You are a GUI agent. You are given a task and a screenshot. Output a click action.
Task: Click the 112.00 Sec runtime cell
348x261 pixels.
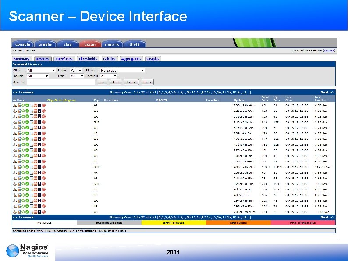[323, 167]
